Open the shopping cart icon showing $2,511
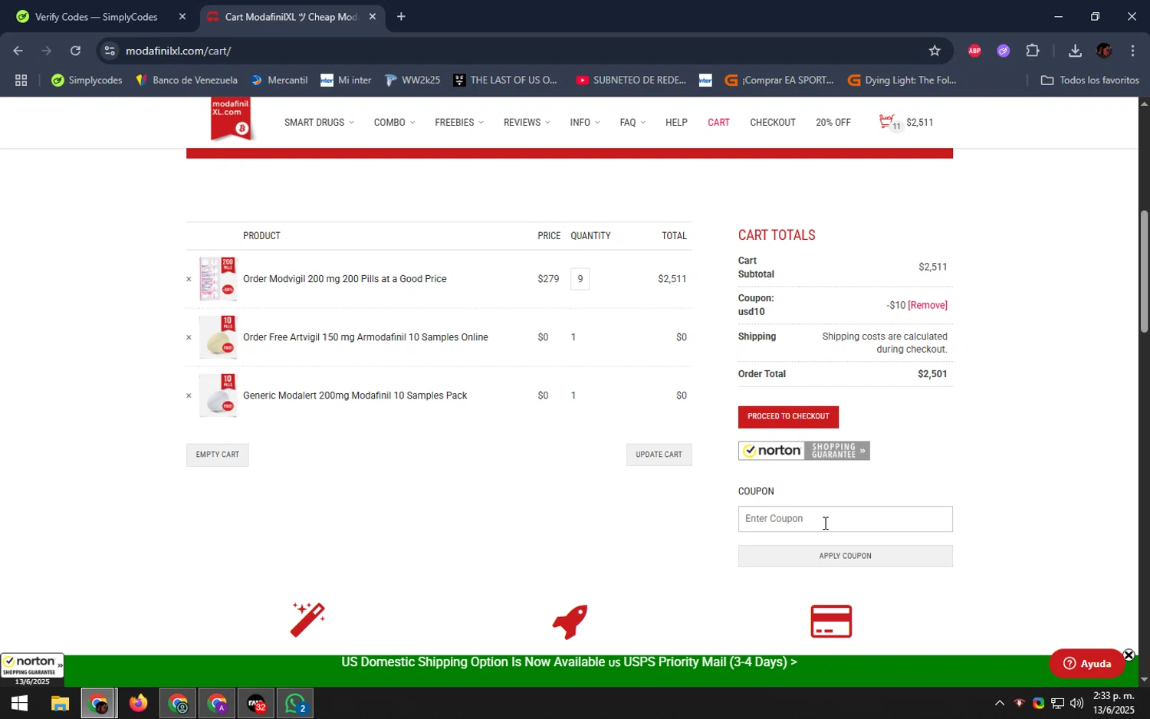Viewport: 1150px width, 719px height. click(x=905, y=123)
